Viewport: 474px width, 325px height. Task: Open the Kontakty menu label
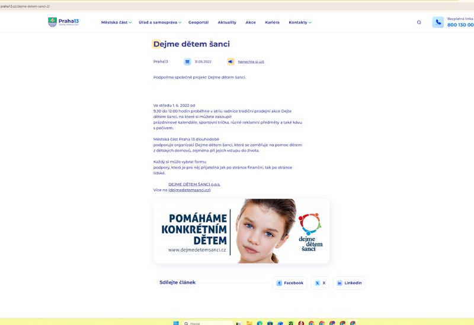pyautogui.click(x=298, y=22)
